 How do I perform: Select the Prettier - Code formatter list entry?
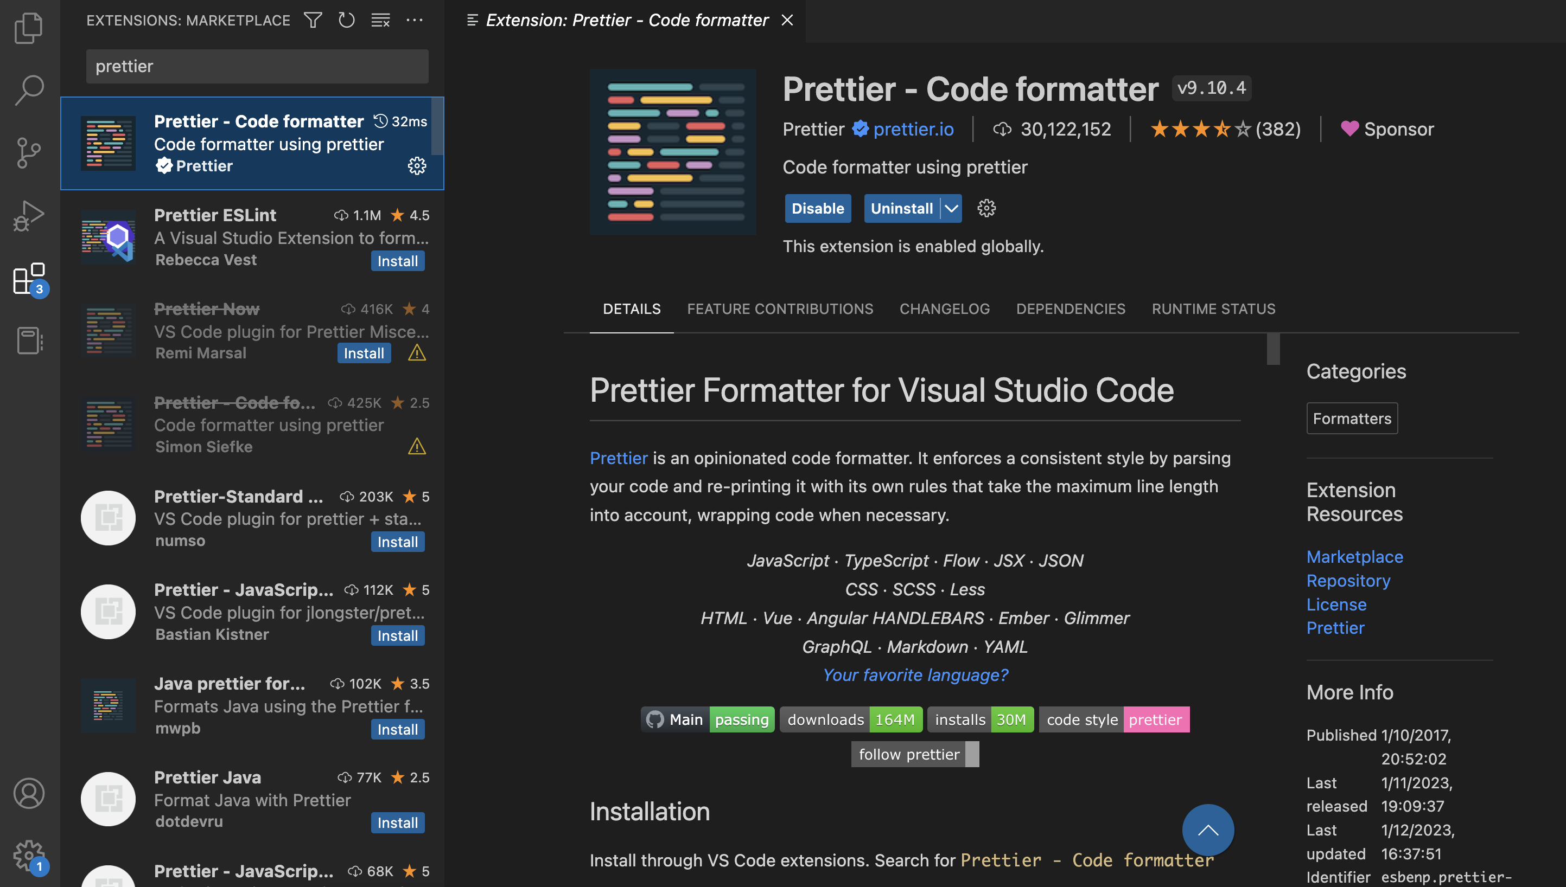pos(252,143)
